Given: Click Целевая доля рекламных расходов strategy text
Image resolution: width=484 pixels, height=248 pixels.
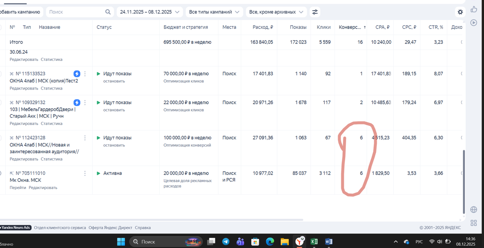Looking at the screenshot, I should pyautogui.click(x=187, y=183).
